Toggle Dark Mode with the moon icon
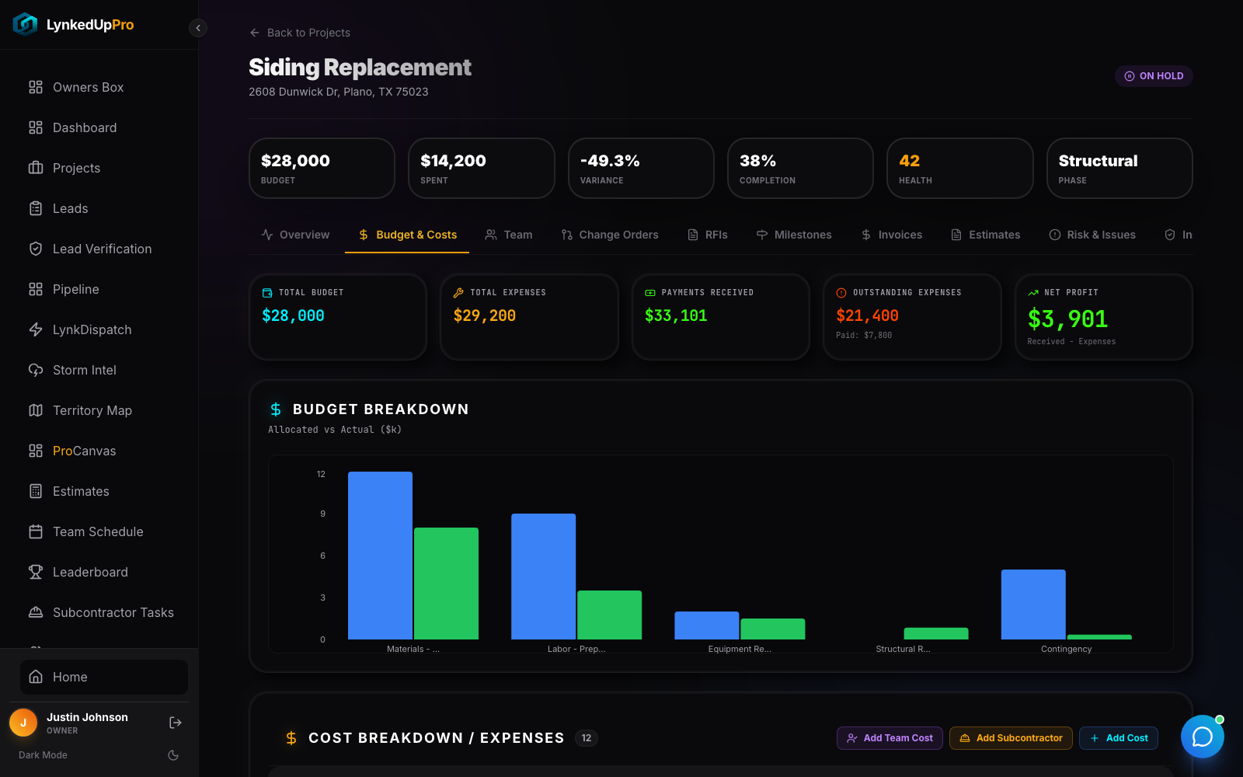Image resolution: width=1243 pixels, height=777 pixels. (x=173, y=755)
